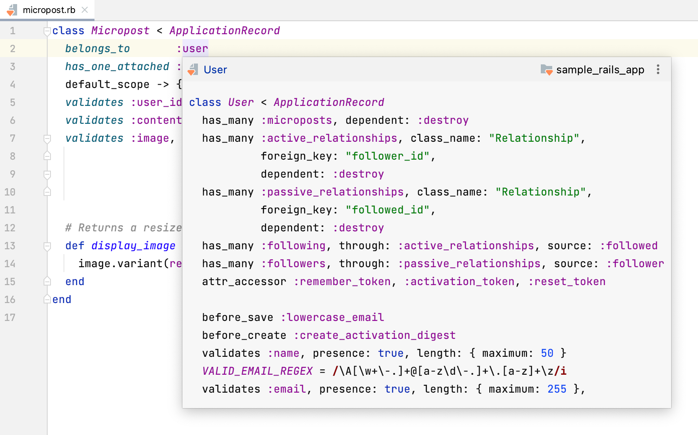Close the micropost.rb editor tab
698x435 pixels.
point(85,10)
